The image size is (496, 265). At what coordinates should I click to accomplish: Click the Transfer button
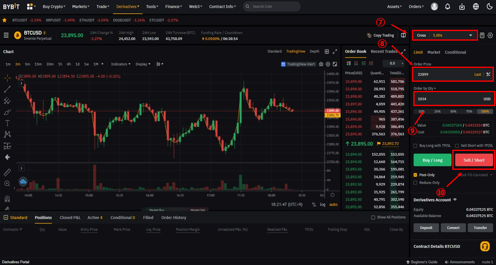point(480,228)
